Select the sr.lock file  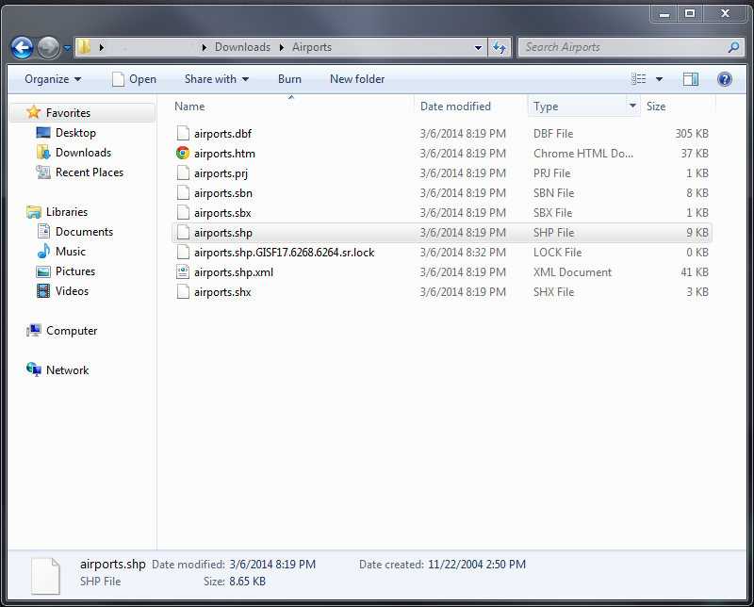[x=285, y=252]
